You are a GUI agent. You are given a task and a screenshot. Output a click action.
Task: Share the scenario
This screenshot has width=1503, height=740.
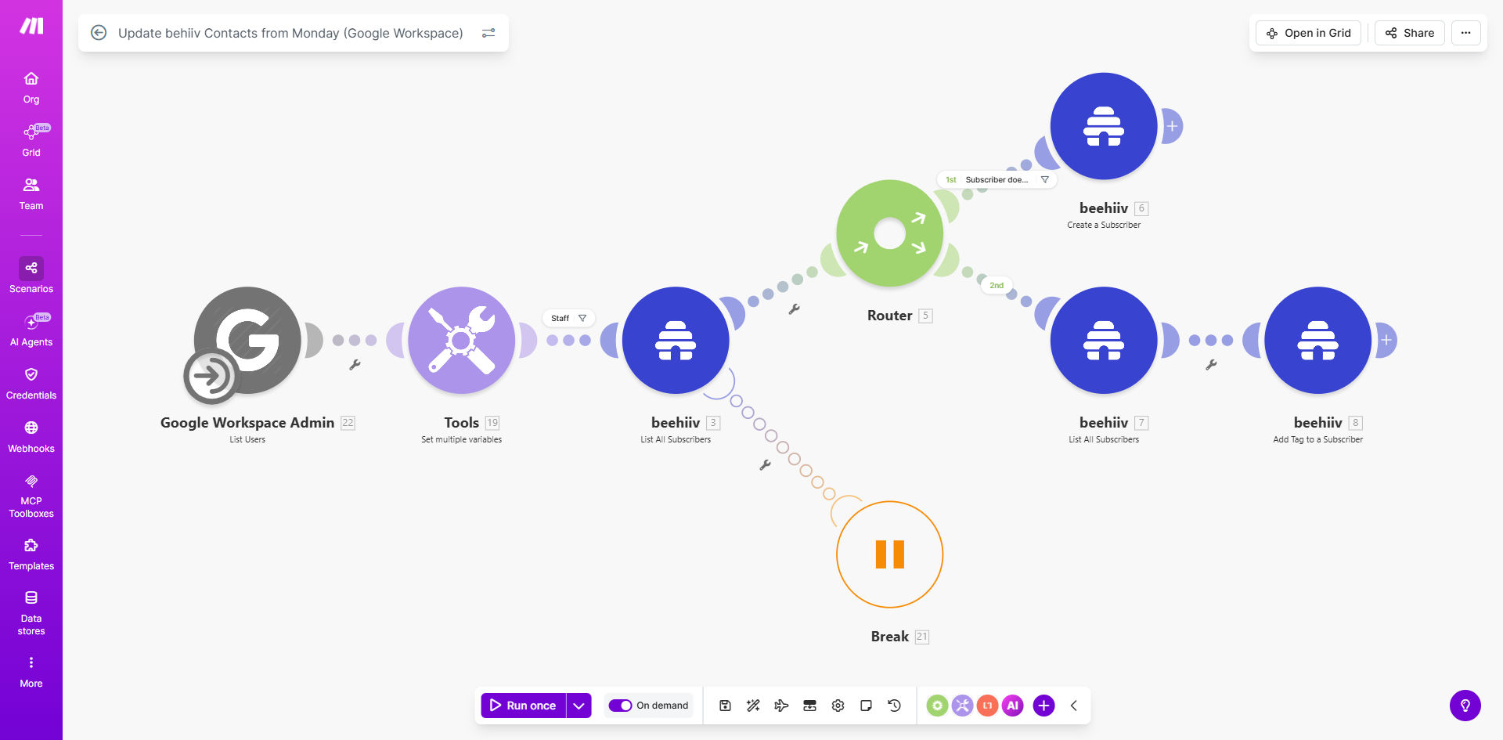click(x=1410, y=33)
